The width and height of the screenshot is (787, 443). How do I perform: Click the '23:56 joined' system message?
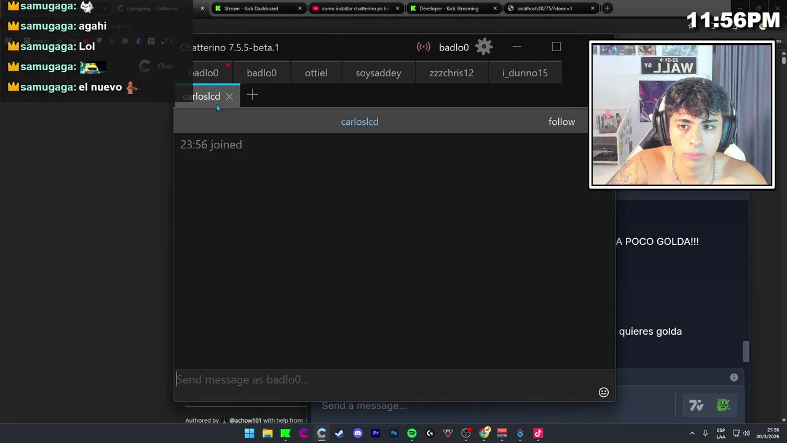pos(211,145)
